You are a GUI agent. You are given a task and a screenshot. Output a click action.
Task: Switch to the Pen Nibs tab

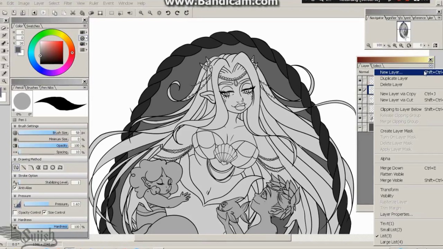pyautogui.click(x=47, y=87)
